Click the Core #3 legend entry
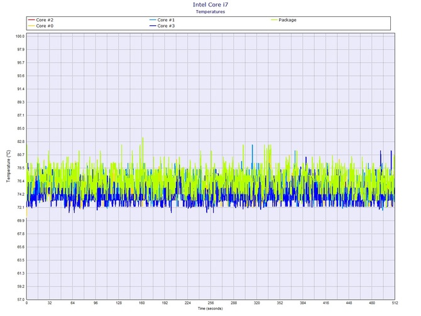 click(162, 26)
